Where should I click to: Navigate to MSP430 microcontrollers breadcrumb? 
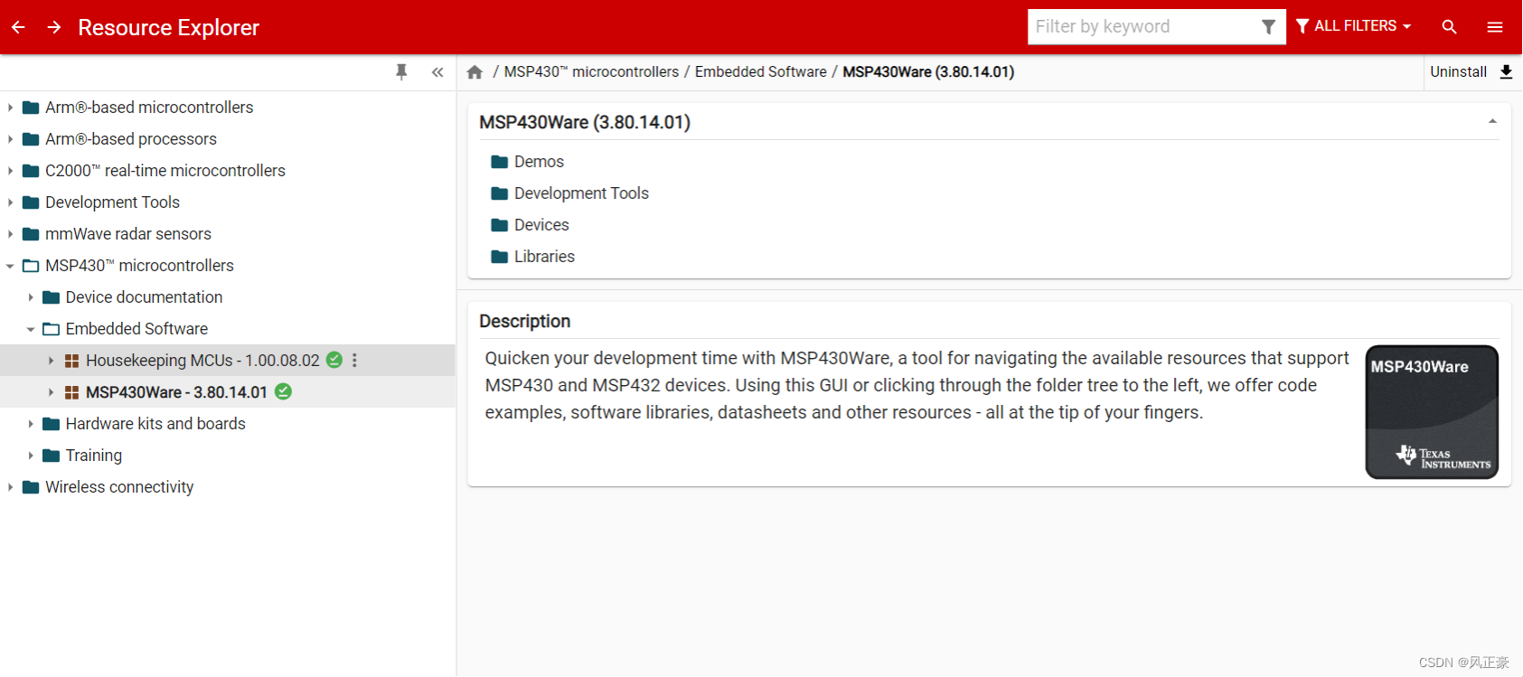591,71
